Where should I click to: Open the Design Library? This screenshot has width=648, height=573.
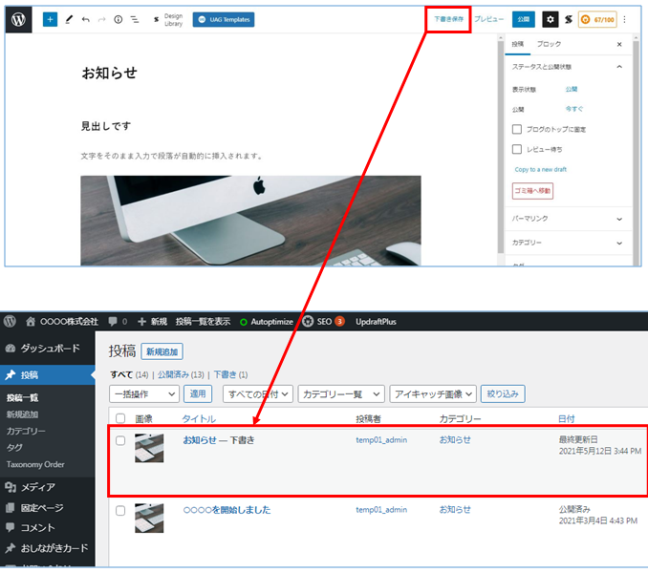[168, 19]
